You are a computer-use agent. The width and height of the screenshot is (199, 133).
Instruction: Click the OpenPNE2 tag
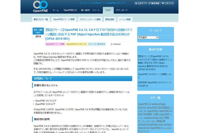click(153, 111)
